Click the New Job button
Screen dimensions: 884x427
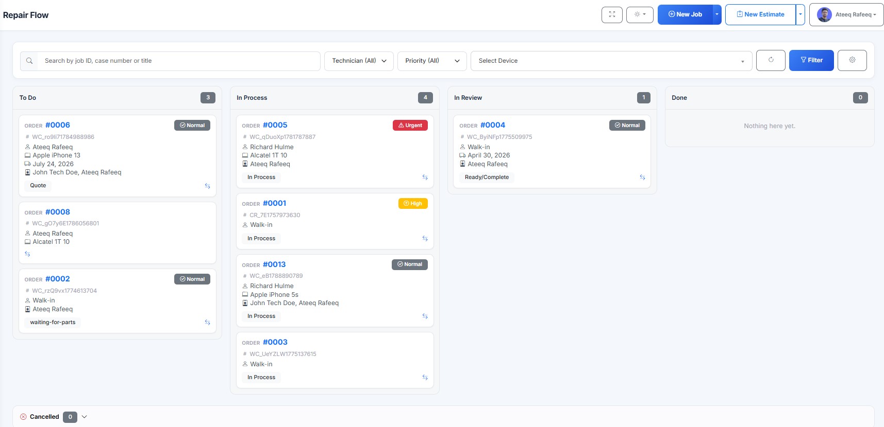[x=685, y=15]
